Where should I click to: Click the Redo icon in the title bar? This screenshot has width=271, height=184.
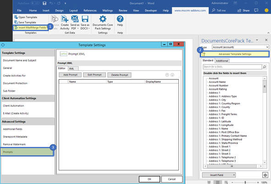(x=59, y=3)
